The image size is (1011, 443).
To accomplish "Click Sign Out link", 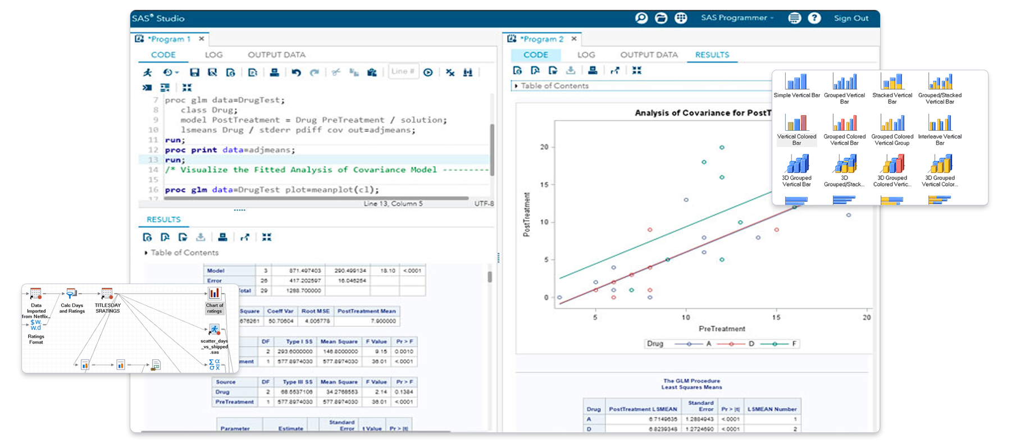I will [851, 18].
